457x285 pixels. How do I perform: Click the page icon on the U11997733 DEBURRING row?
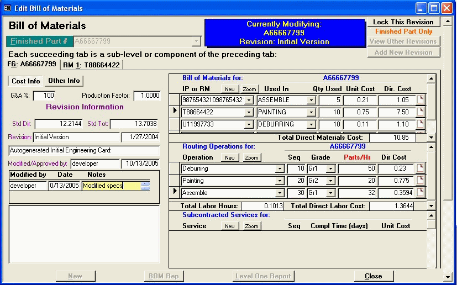coord(421,124)
